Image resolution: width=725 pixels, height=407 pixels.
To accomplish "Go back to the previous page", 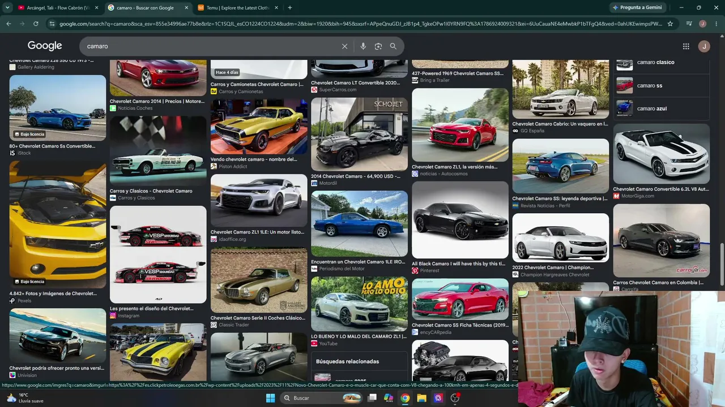I will pos(8,24).
